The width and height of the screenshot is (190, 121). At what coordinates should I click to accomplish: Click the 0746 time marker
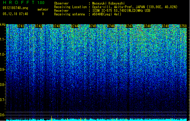111,26
